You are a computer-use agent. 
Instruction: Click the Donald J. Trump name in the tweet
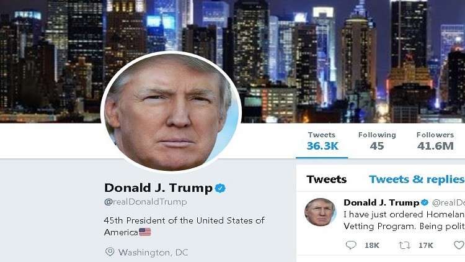coord(381,202)
